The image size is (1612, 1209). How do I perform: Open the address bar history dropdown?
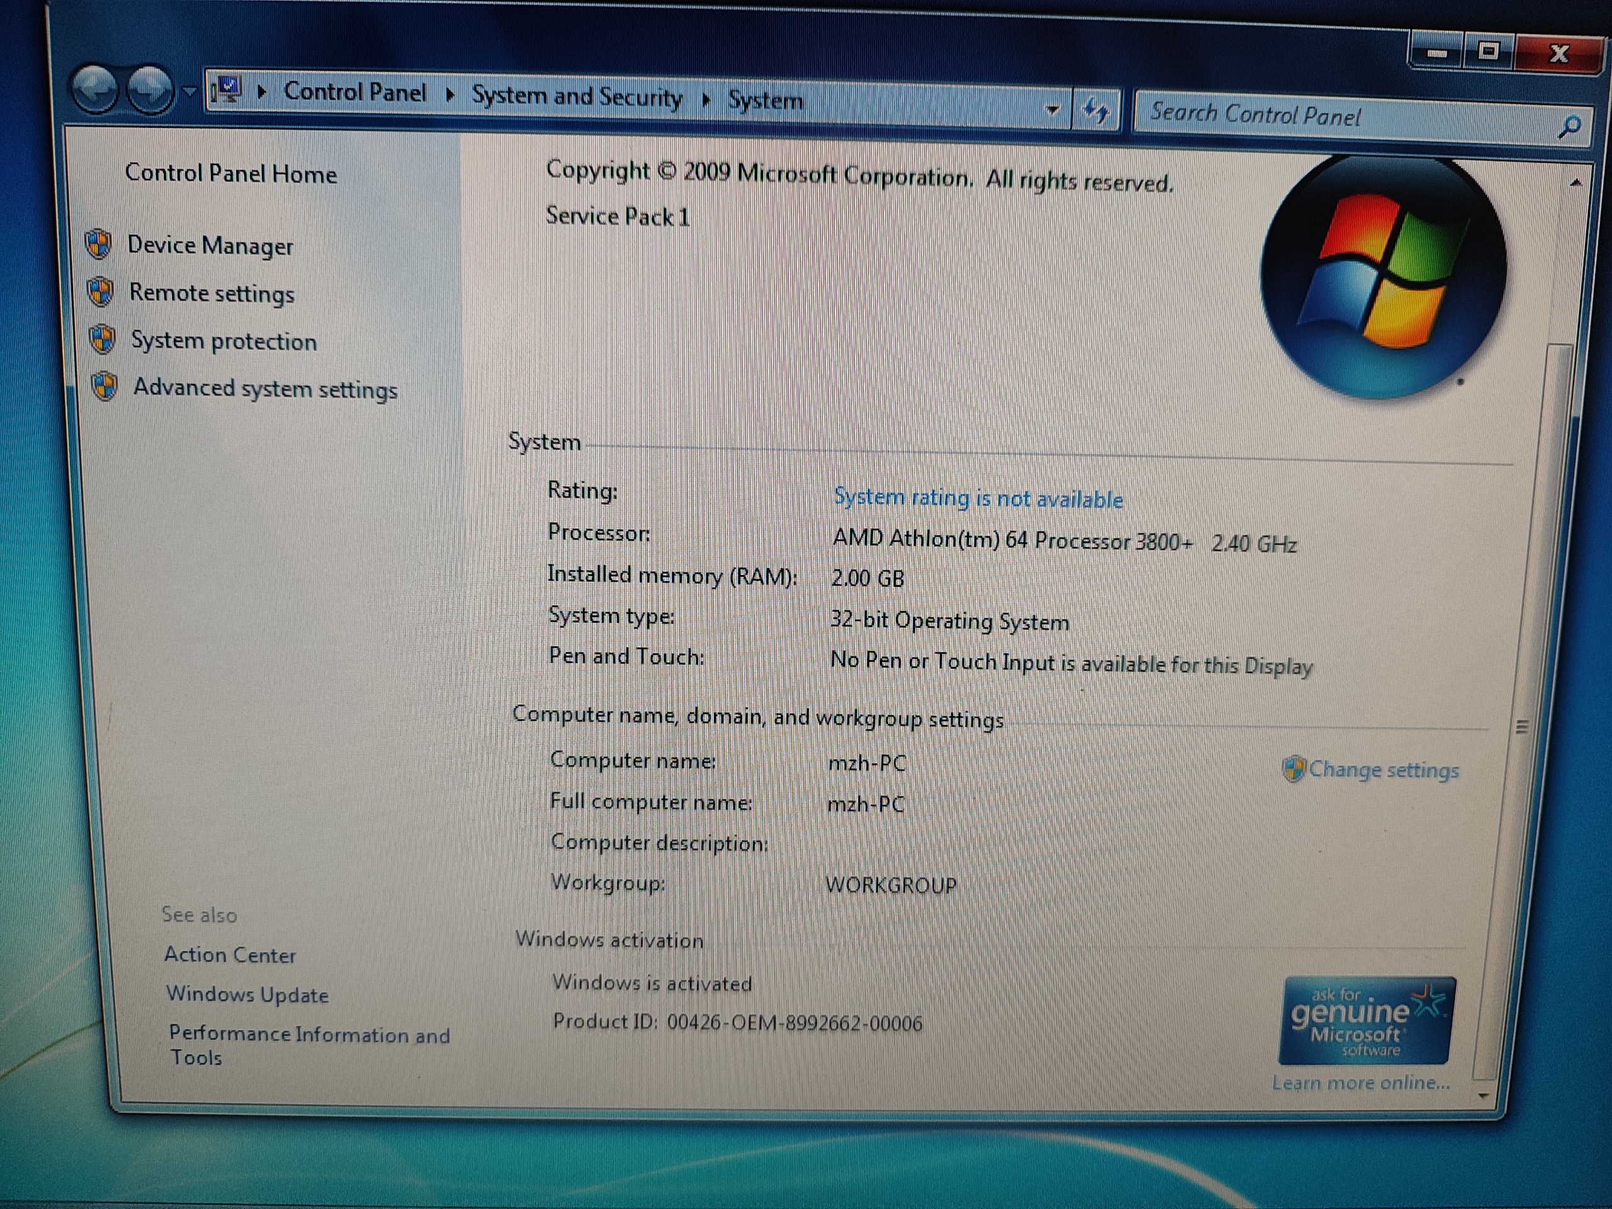tap(1052, 110)
